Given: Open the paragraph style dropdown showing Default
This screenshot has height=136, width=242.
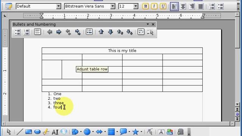Looking at the screenshot, I should click(59, 6).
